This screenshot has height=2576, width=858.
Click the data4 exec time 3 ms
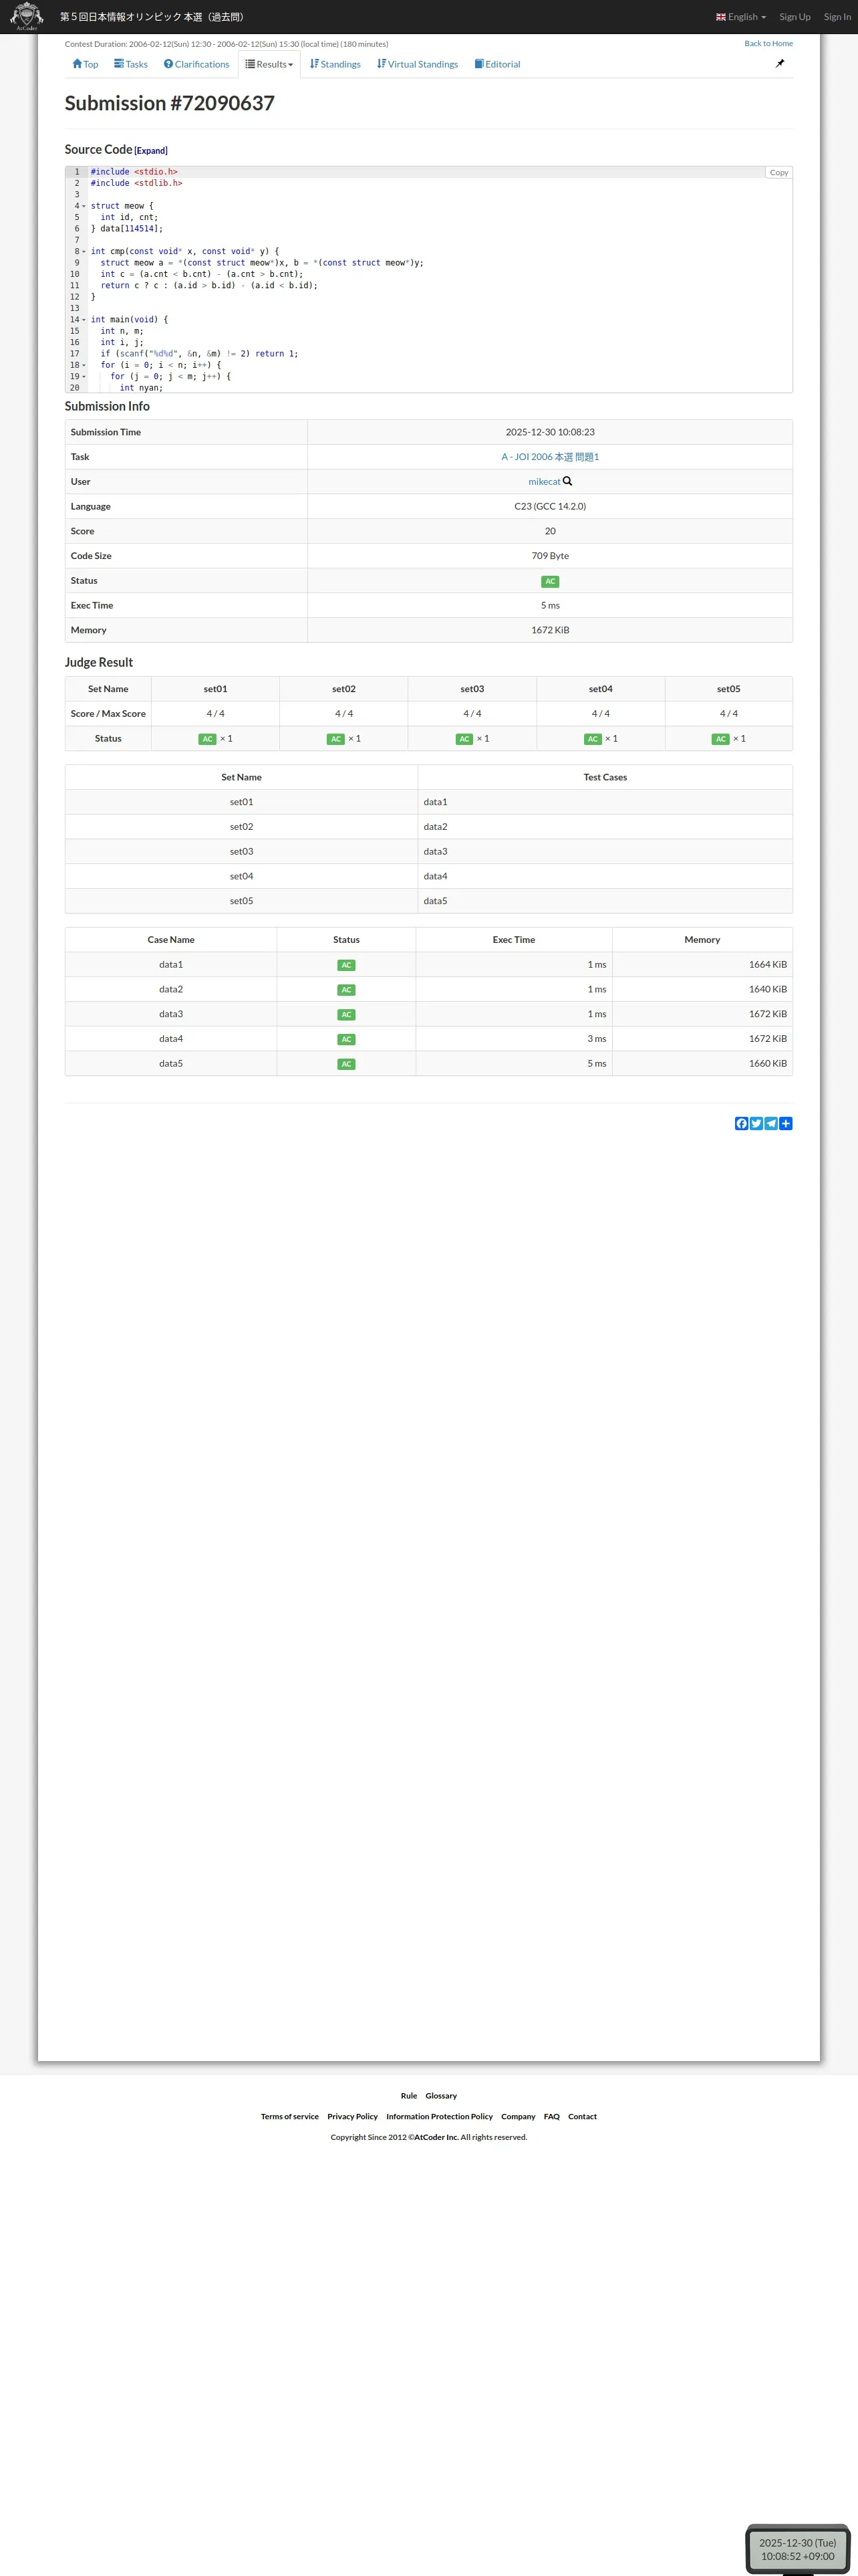tap(596, 1039)
